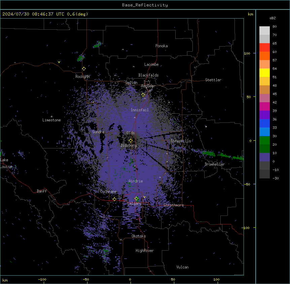Click the km unit label under the map
This screenshot has height=284, width=290.
point(5,280)
